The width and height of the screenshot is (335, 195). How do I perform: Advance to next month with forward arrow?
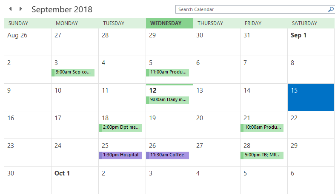(20, 9)
